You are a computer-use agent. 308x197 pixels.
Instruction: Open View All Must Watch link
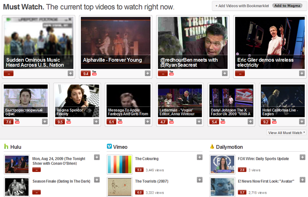(286, 132)
